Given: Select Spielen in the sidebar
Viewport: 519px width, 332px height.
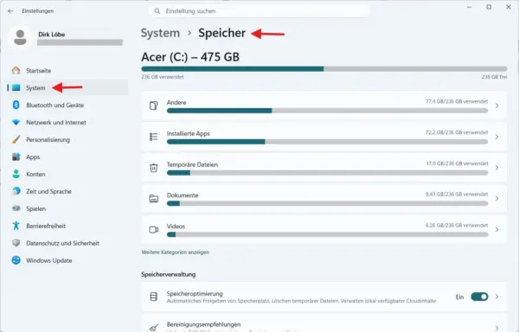Looking at the screenshot, I should pyautogui.click(x=67, y=208).
